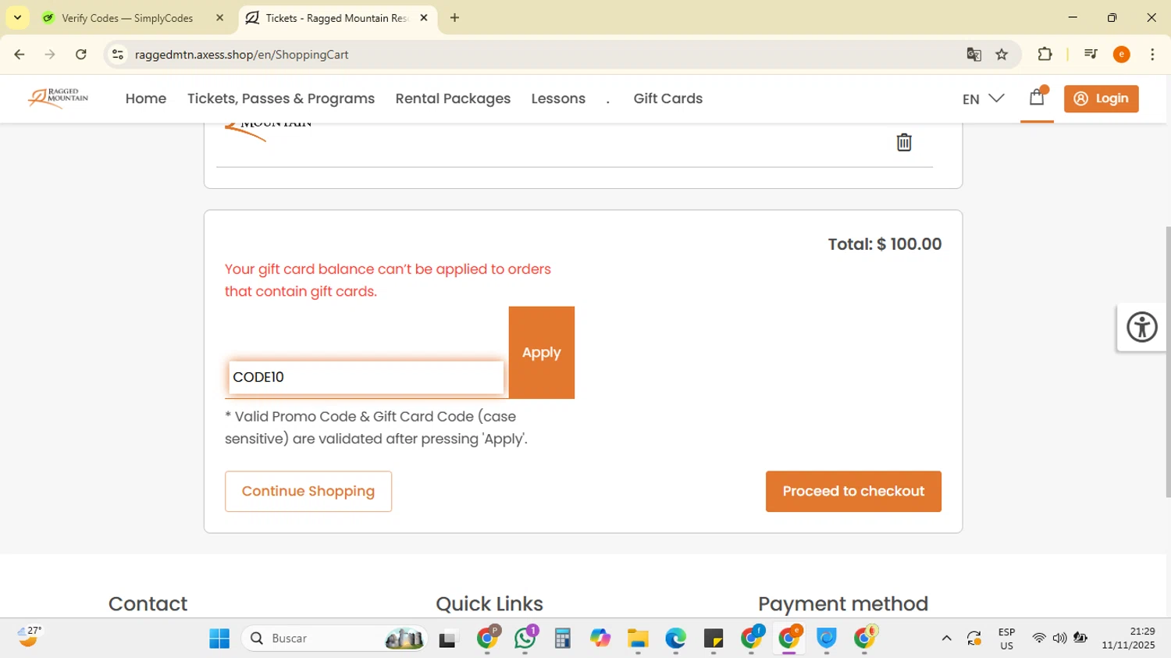The image size is (1171, 658).
Task: Click the Quick Links footer heading
Action: [x=489, y=604]
